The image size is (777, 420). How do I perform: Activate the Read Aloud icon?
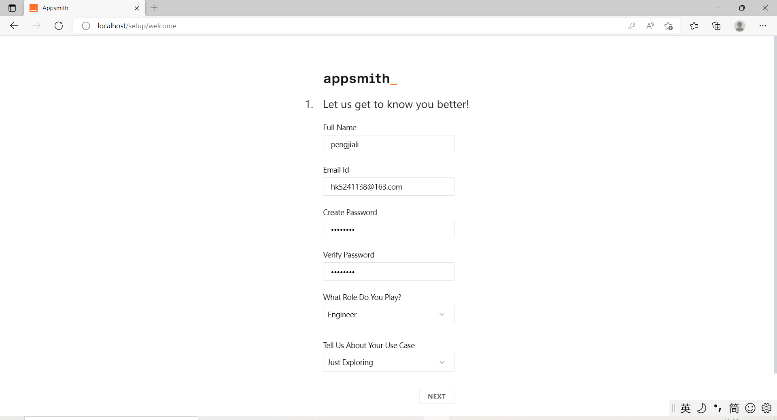click(x=650, y=26)
